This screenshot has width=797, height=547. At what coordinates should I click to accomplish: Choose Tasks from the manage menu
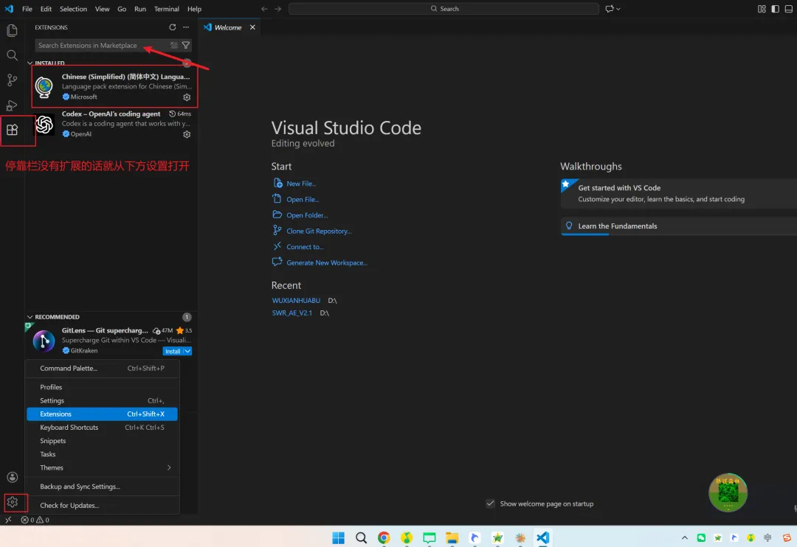click(102, 454)
